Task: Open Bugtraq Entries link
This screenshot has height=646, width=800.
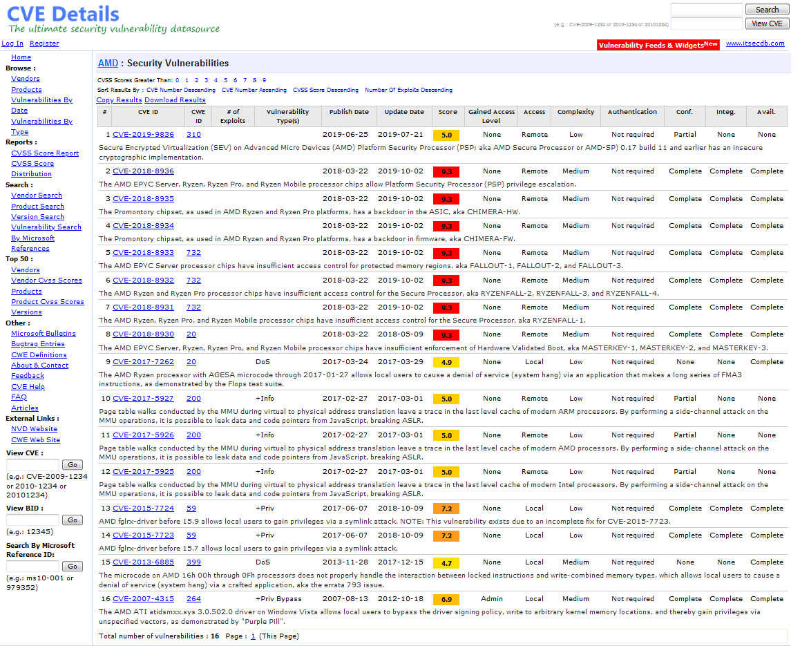Action: (38, 344)
